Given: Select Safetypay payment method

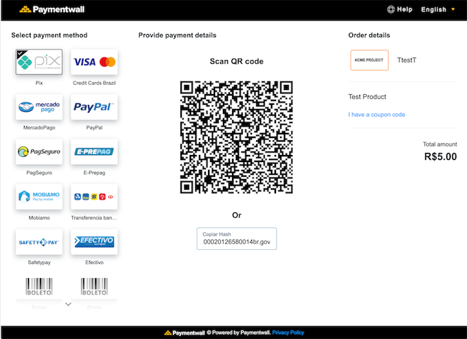Looking at the screenshot, I should click(39, 242).
